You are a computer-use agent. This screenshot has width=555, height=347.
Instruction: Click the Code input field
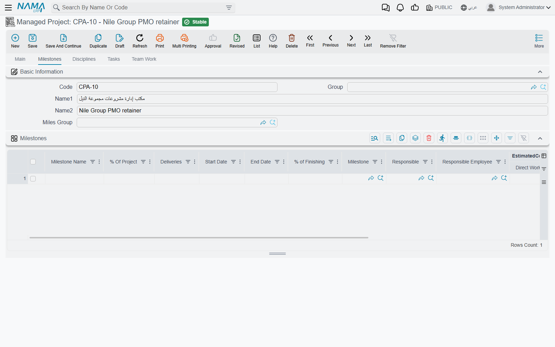pos(177,87)
